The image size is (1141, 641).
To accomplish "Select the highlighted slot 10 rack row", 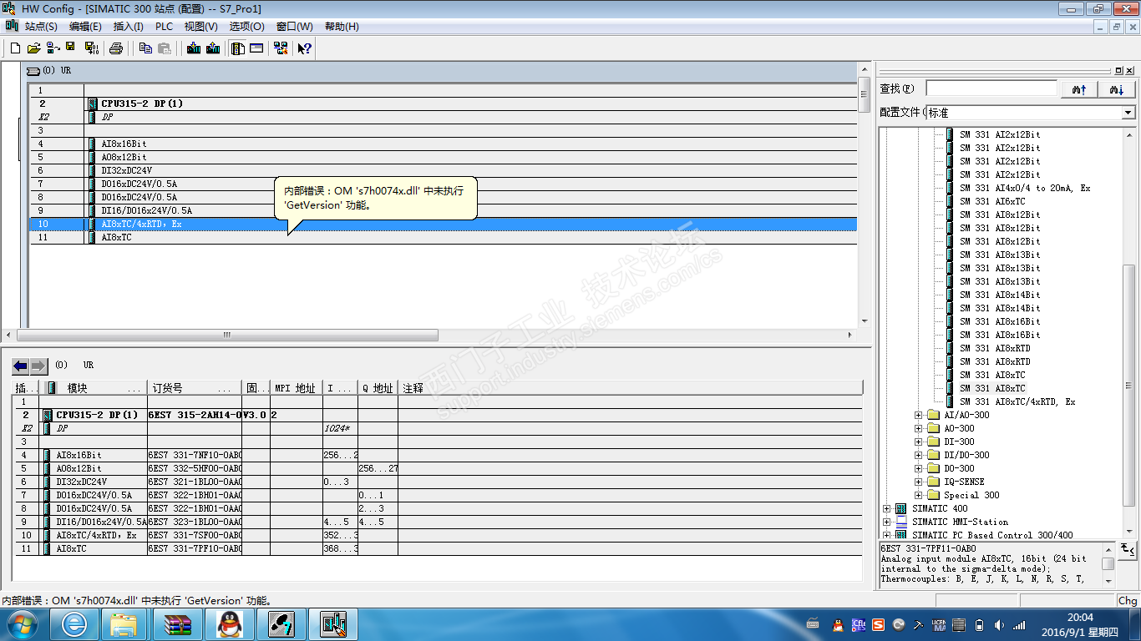I will tap(443, 224).
